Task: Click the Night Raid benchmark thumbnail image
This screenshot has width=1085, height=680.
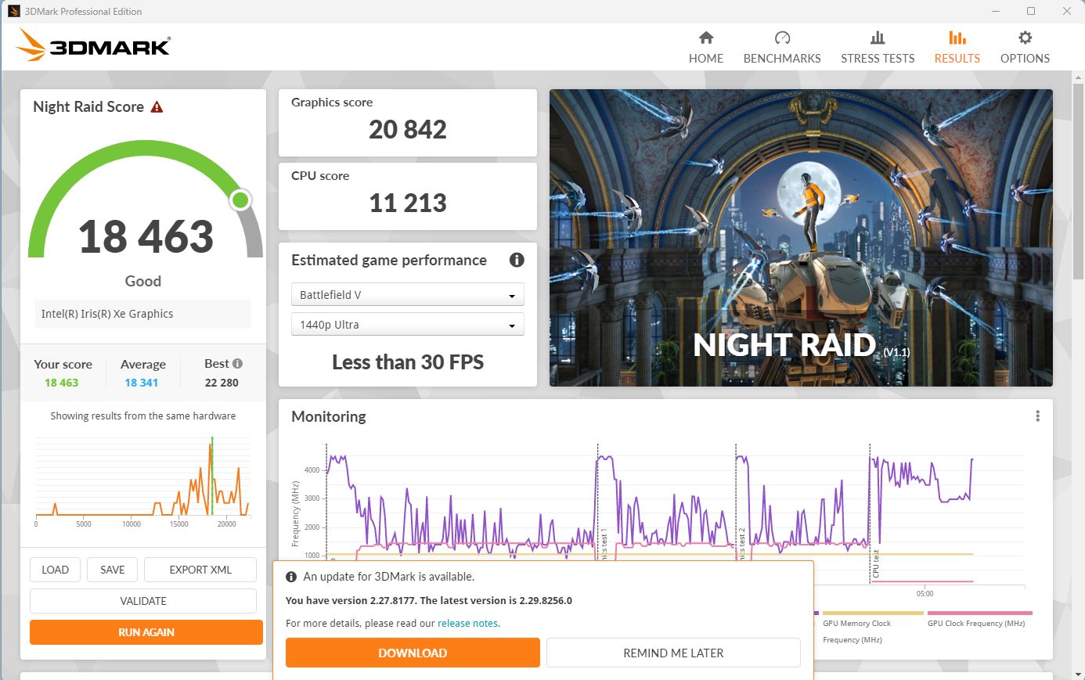Action: [801, 238]
